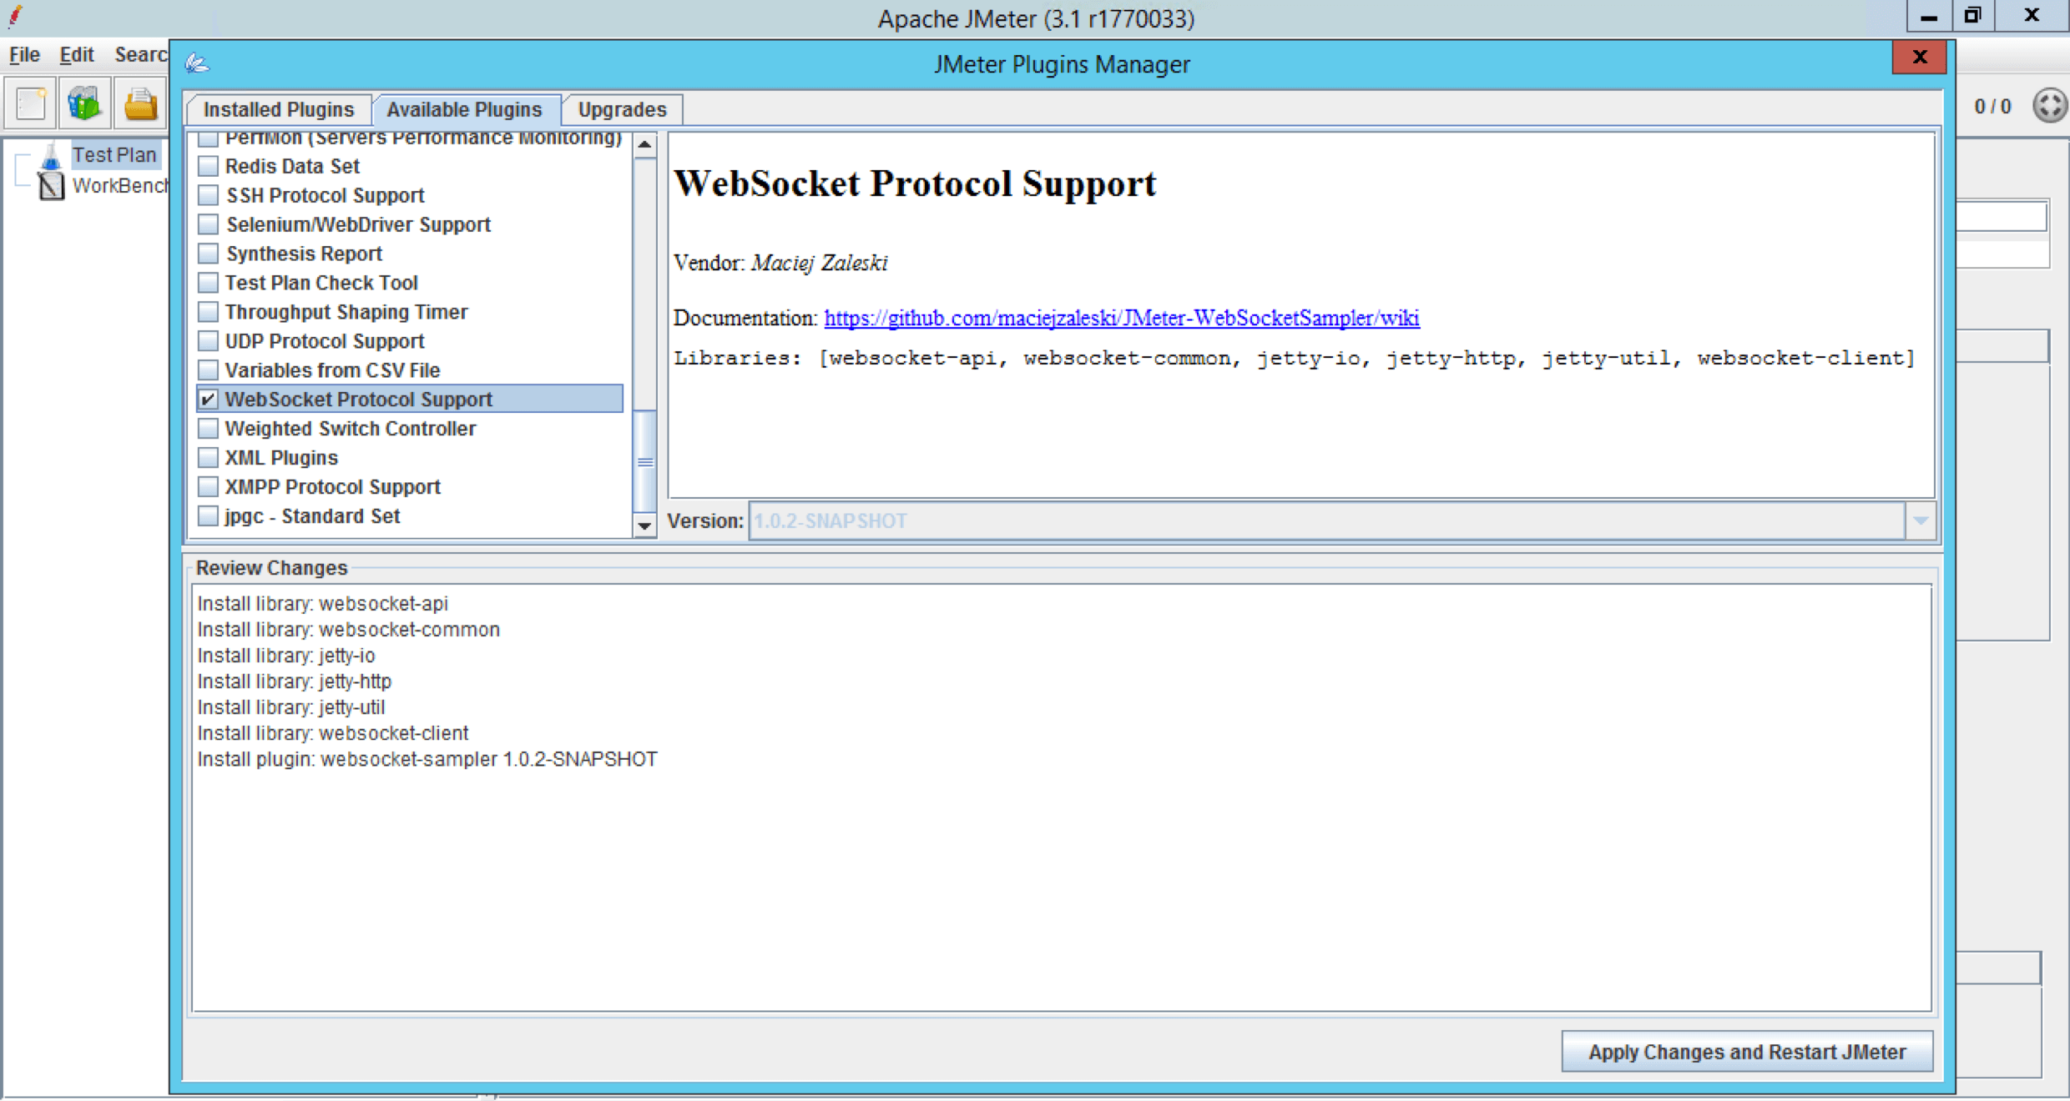The height and width of the screenshot is (1101, 2070).
Task: Select the Upgrades tab
Action: (x=622, y=109)
